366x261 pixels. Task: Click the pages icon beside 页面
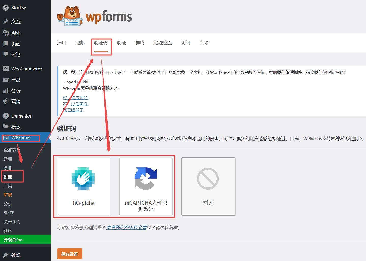pos(6,44)
